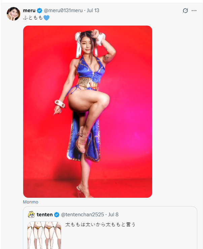203x249 pixels.
Task: Open the meru display name link
Action: click(29, 10)
